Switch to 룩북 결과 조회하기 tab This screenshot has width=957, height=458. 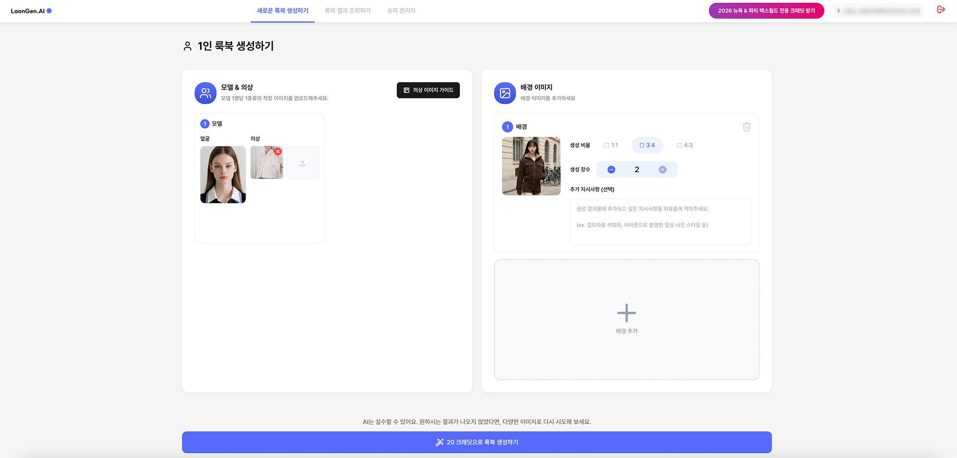348,11
